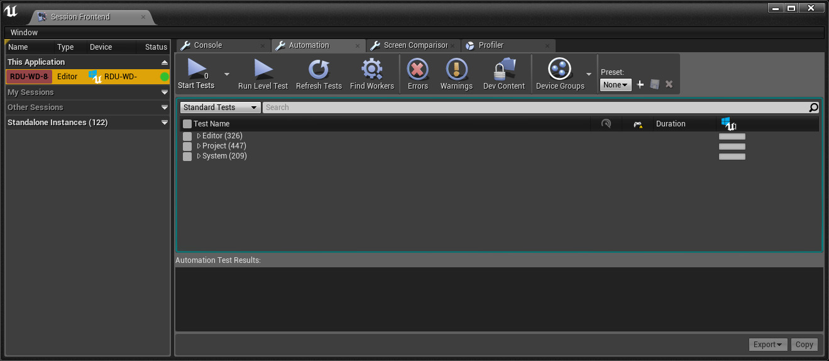Viewport: 829px width, 361px height.
Task: Add new preset with plus icon
Action: 640,84
